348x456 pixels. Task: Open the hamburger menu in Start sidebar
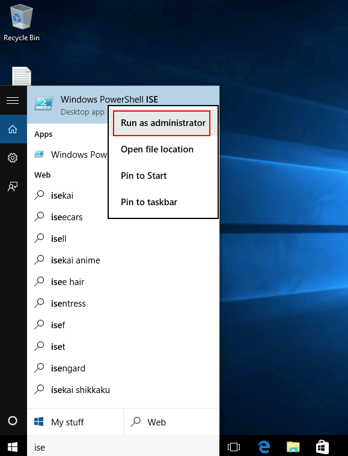point(13,100)
